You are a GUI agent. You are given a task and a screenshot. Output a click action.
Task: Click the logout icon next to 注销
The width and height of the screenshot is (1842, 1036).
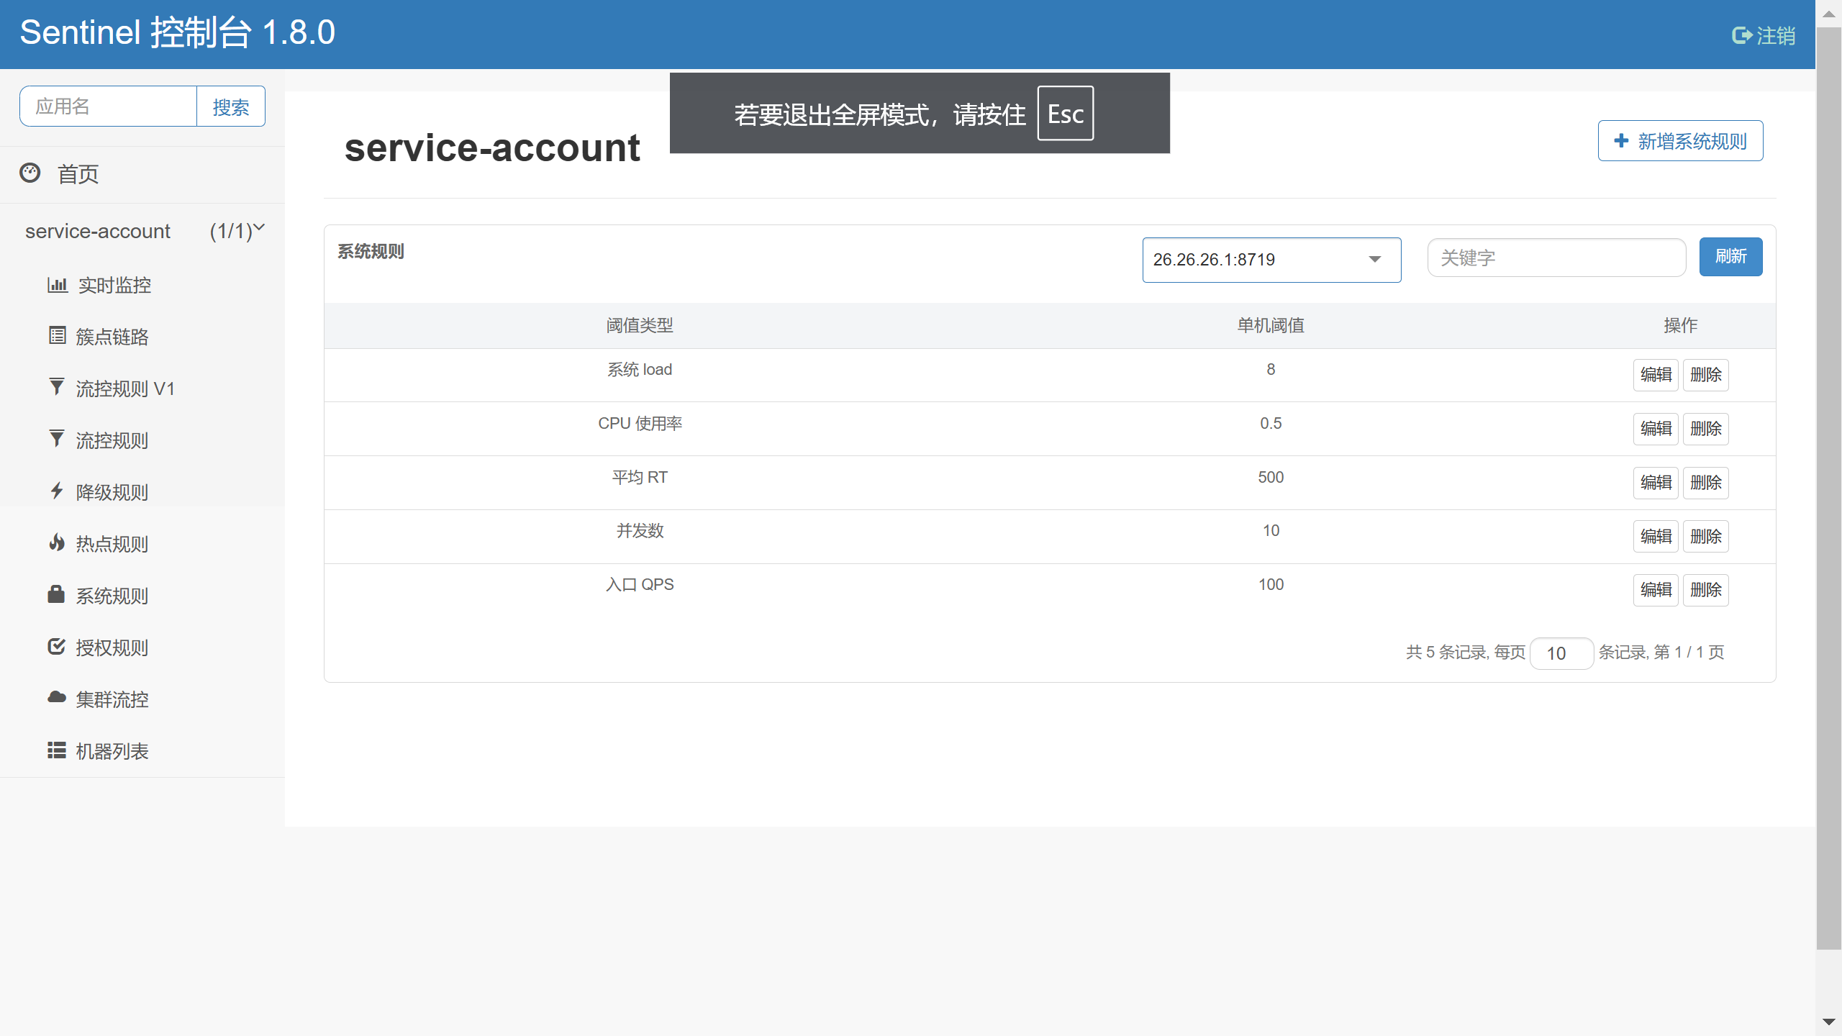coord(1741,35)
